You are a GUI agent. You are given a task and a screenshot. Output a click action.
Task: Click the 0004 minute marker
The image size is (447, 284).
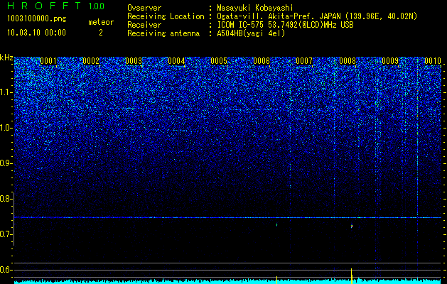(x=176, y=61)
